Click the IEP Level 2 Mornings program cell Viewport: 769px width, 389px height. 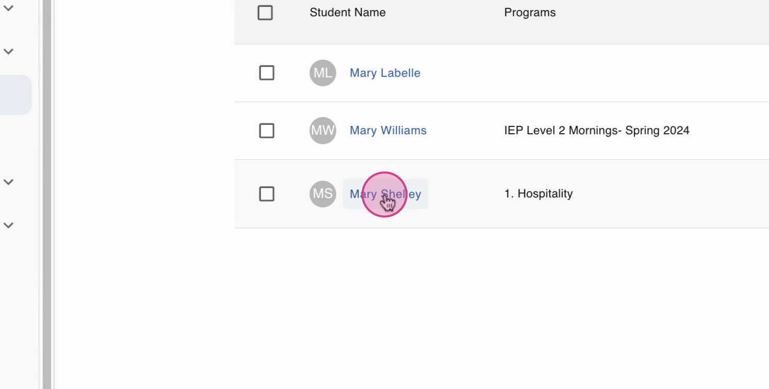click(x=597, y=131)
